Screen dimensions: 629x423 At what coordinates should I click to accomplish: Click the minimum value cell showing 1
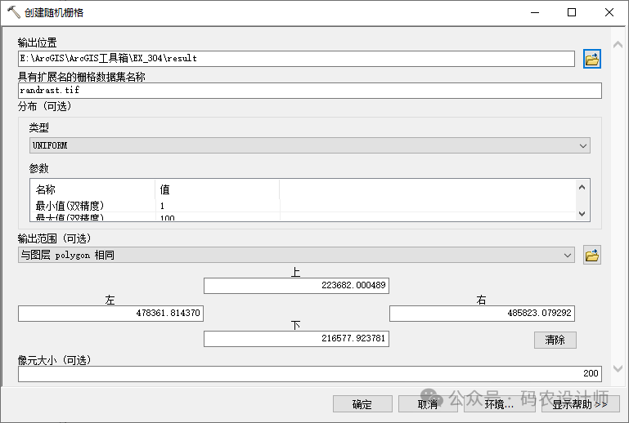(217, 206)
